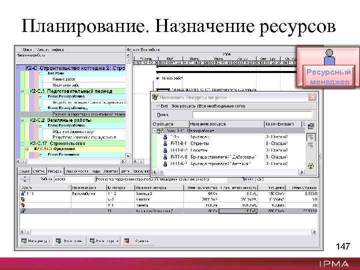Collapse K2-C.1 Подготовительный период group
This screenshot has width=360, height=270.
point(22,91)
